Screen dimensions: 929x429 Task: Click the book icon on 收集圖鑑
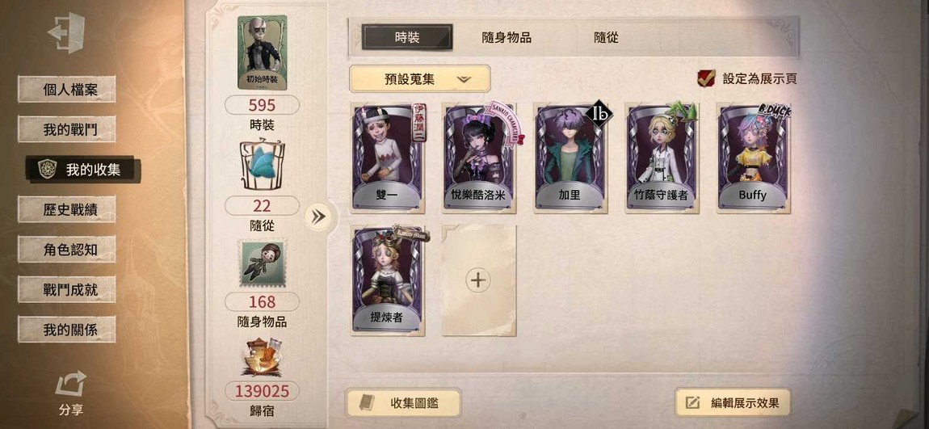pos(367,403)
